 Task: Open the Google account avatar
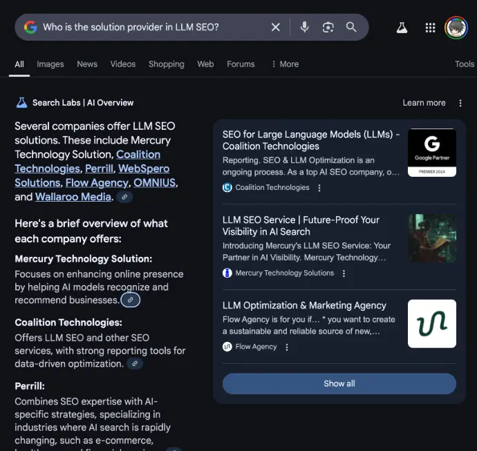coord(456,28)
